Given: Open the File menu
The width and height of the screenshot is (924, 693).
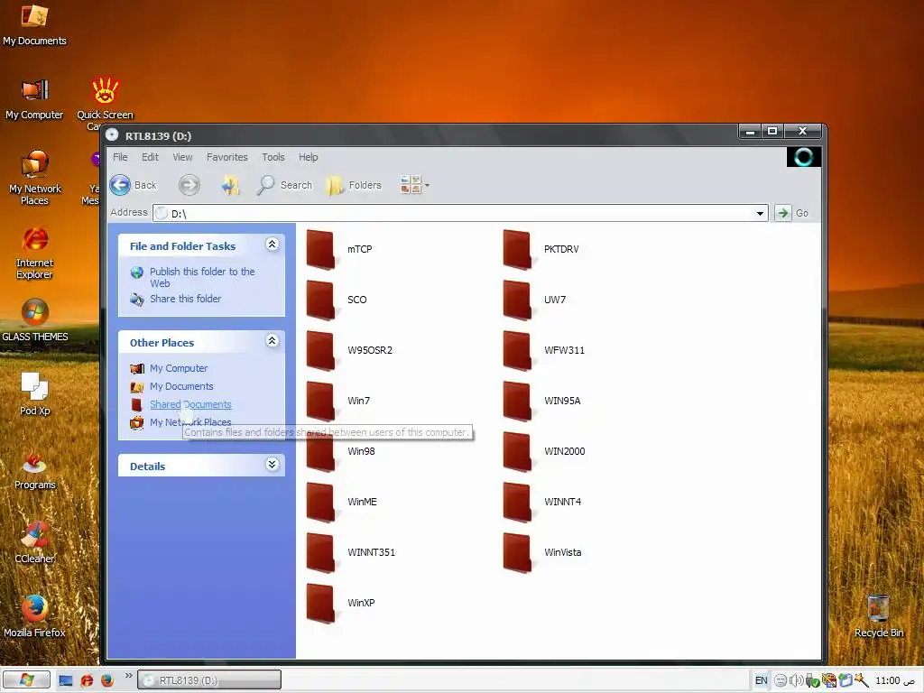Looking at the screenshot, I should pos(120,157).
